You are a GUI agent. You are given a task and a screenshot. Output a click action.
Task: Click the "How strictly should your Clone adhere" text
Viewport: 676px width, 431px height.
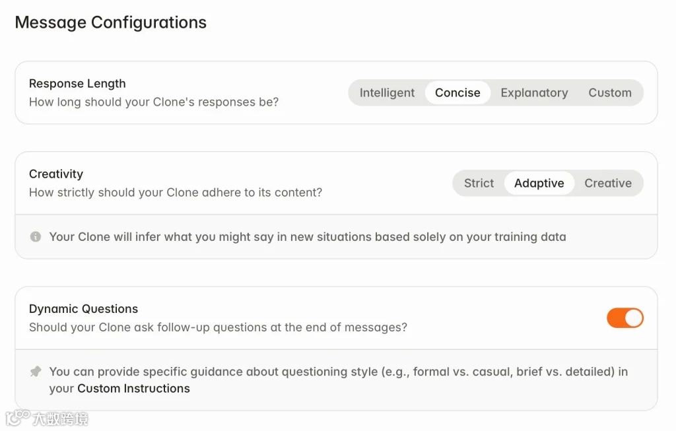click(176, 193)
